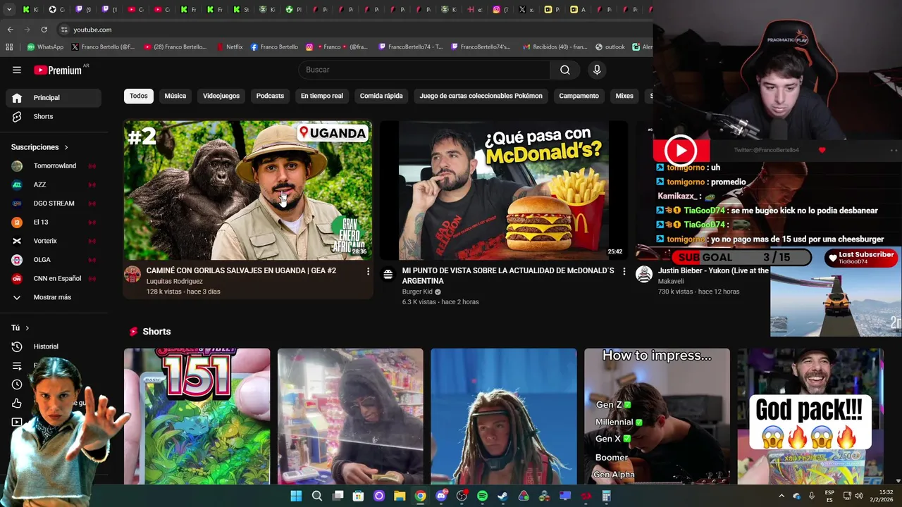The height and width of the screenshot is (507, 902).
Task: Open the Chrome apps grid in bookmarks bar
Action: coord(9,47)
